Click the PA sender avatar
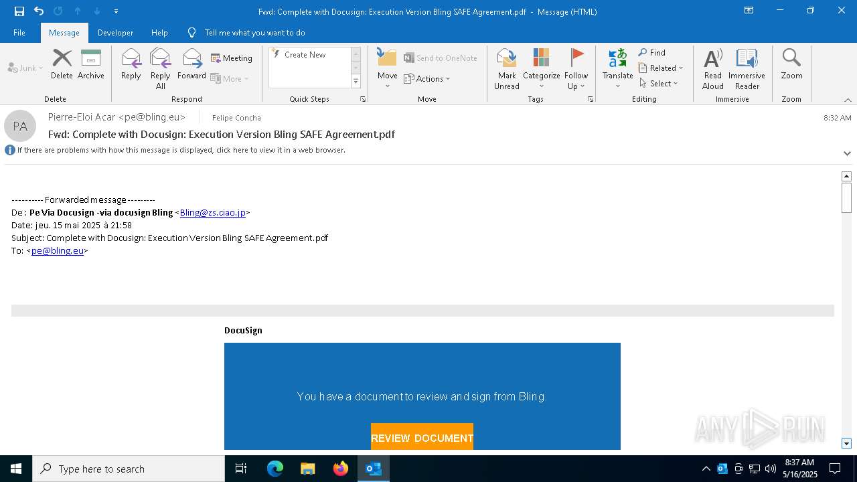This screenshot has width=857, height=482. (x=20, y=126)
